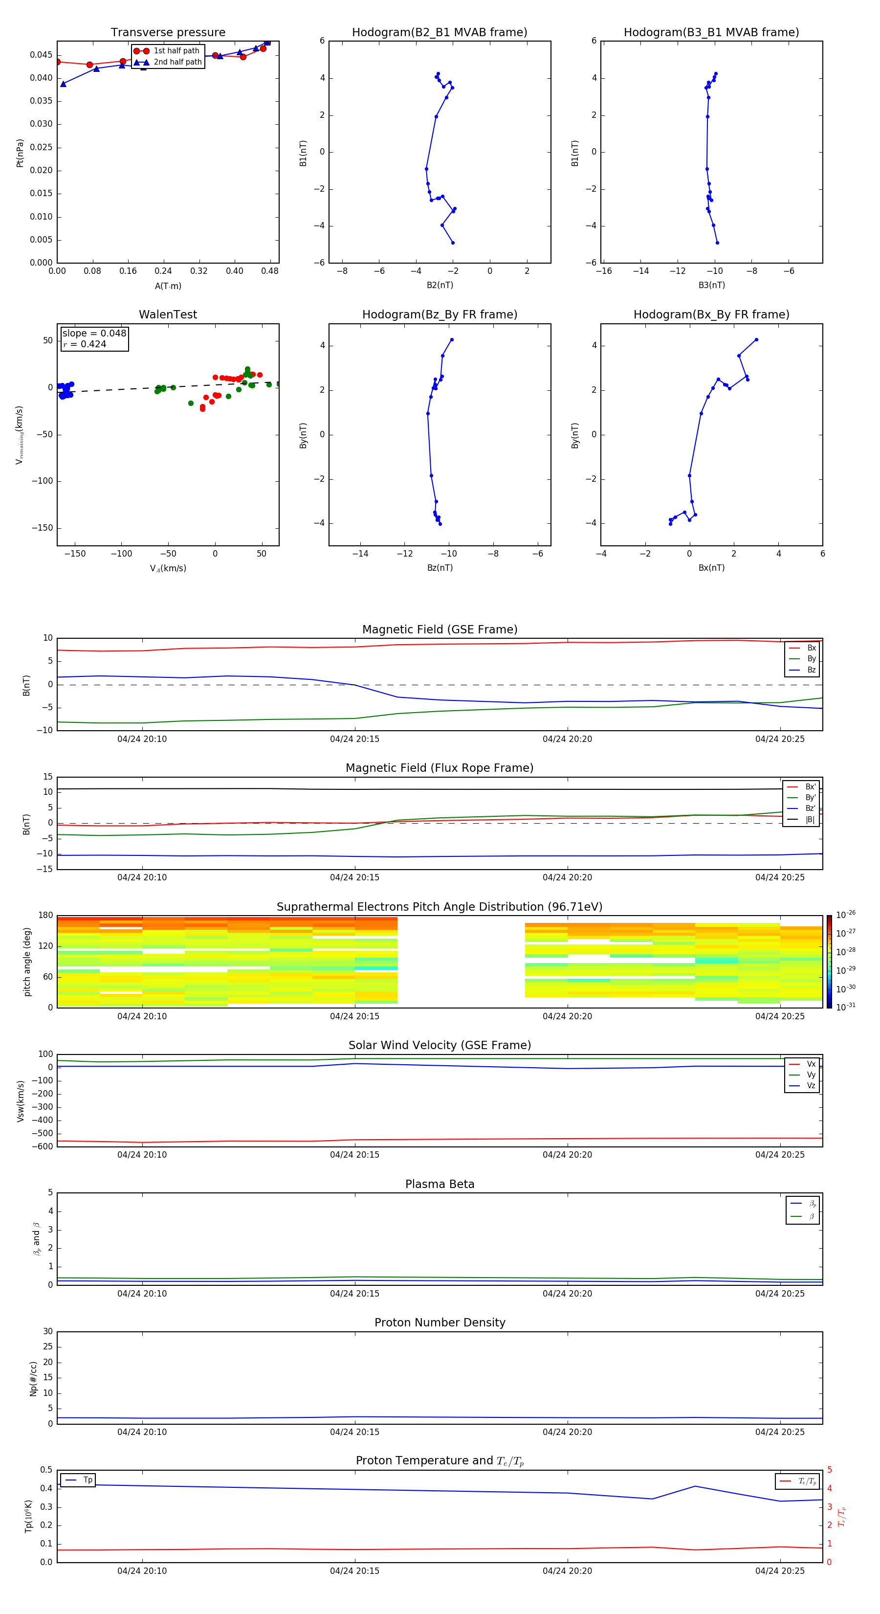Select the "WalenTest" plot title
The height and width of the screenshot is (1614, 880).
point(168,314)
